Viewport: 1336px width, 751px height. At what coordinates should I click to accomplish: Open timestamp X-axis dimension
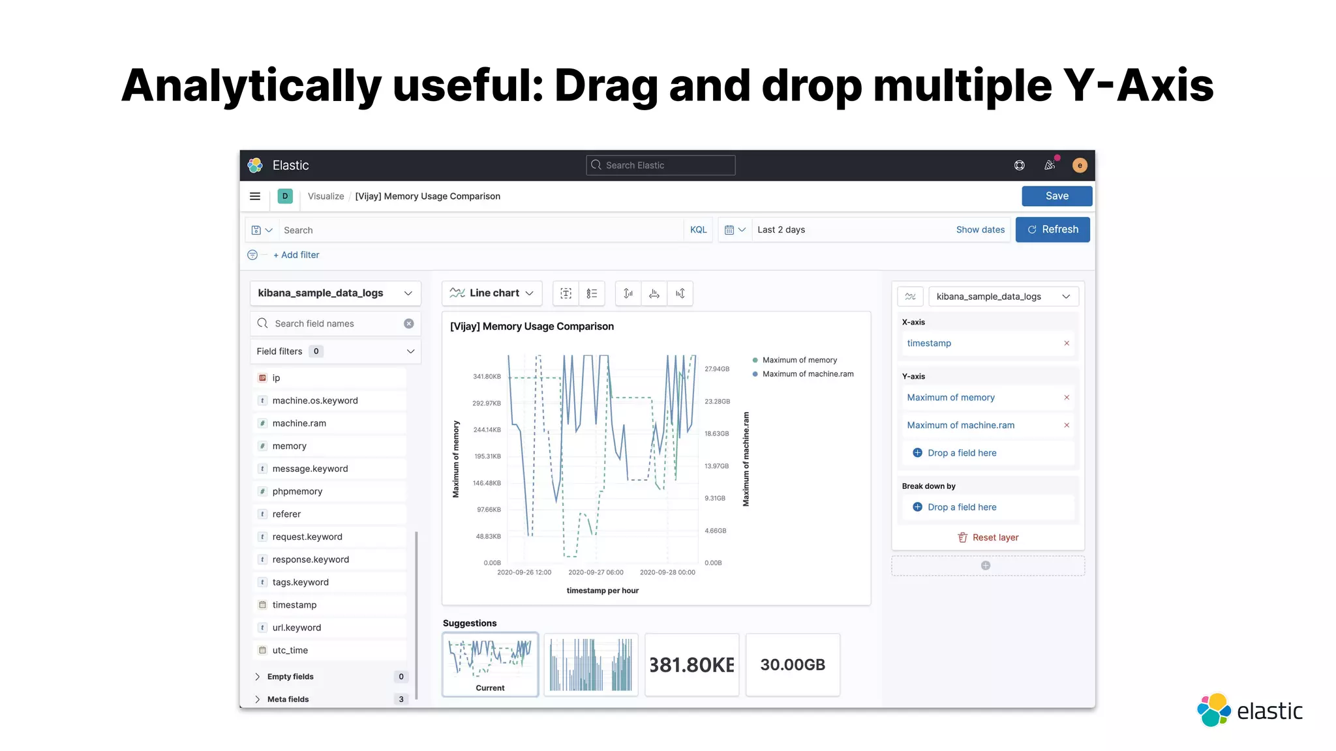tap(929, 344)
